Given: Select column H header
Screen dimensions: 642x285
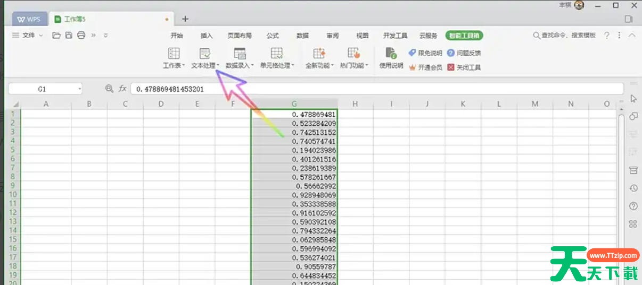Looking at the screenshot, I should (x=355, y=104).
